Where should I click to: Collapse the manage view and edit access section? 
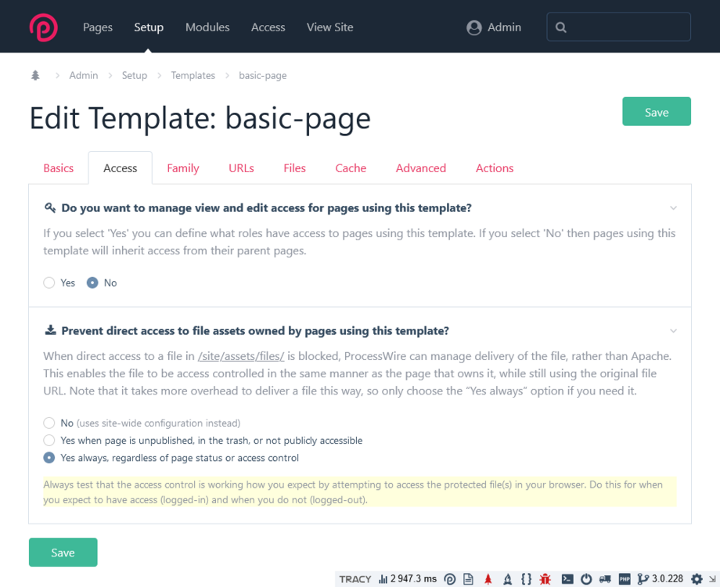click(x=673, y=208)
